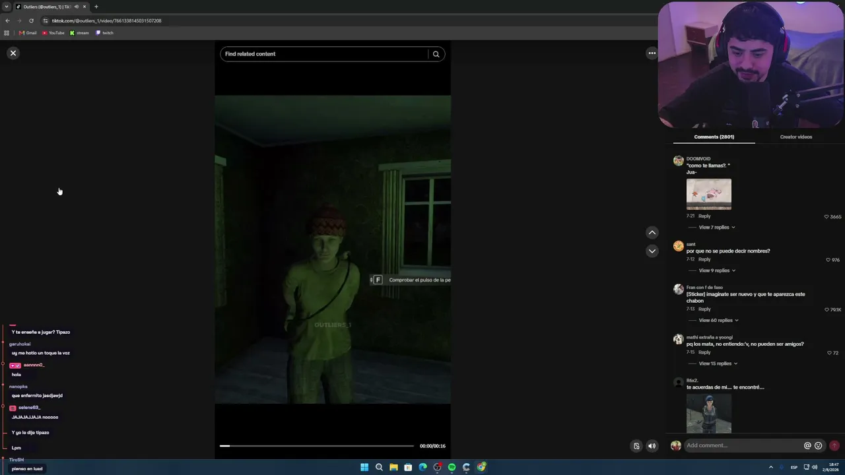Mute the TikTok video volume

tap(652, 446)
